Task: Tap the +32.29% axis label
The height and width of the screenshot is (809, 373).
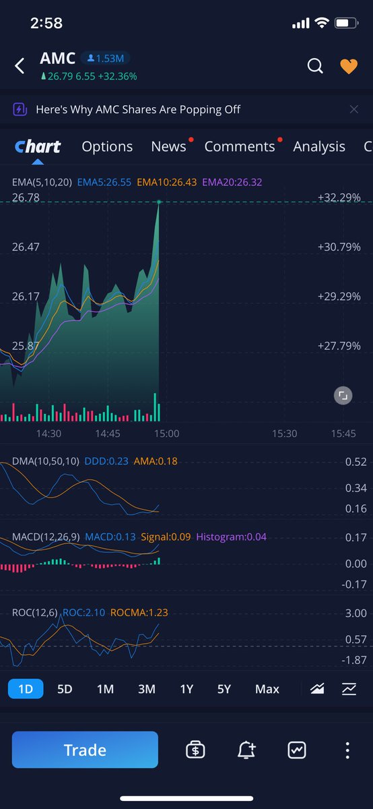Action: pos(339,198)
